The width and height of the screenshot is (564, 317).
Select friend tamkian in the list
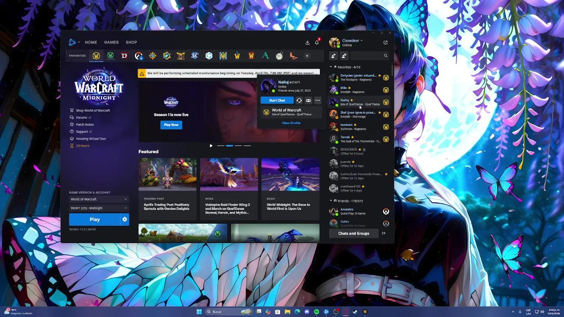pyautogui.click(x=360, y=127)
